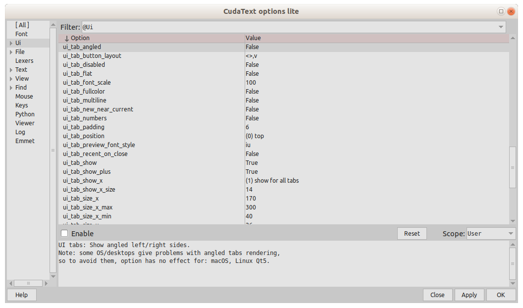This screenshot has width=523, height=308.
Task: Select the ui_tab_new_near_current option
Action: pos(98,109)
